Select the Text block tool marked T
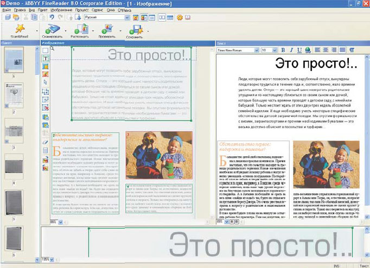Image resolution: width=370 pixels, height=268 pixels. (46, 59)
